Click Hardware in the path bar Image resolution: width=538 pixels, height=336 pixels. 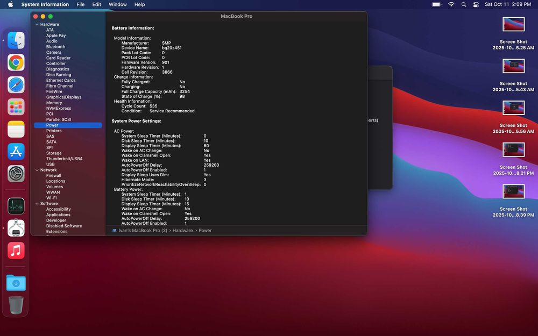(182, 231)
